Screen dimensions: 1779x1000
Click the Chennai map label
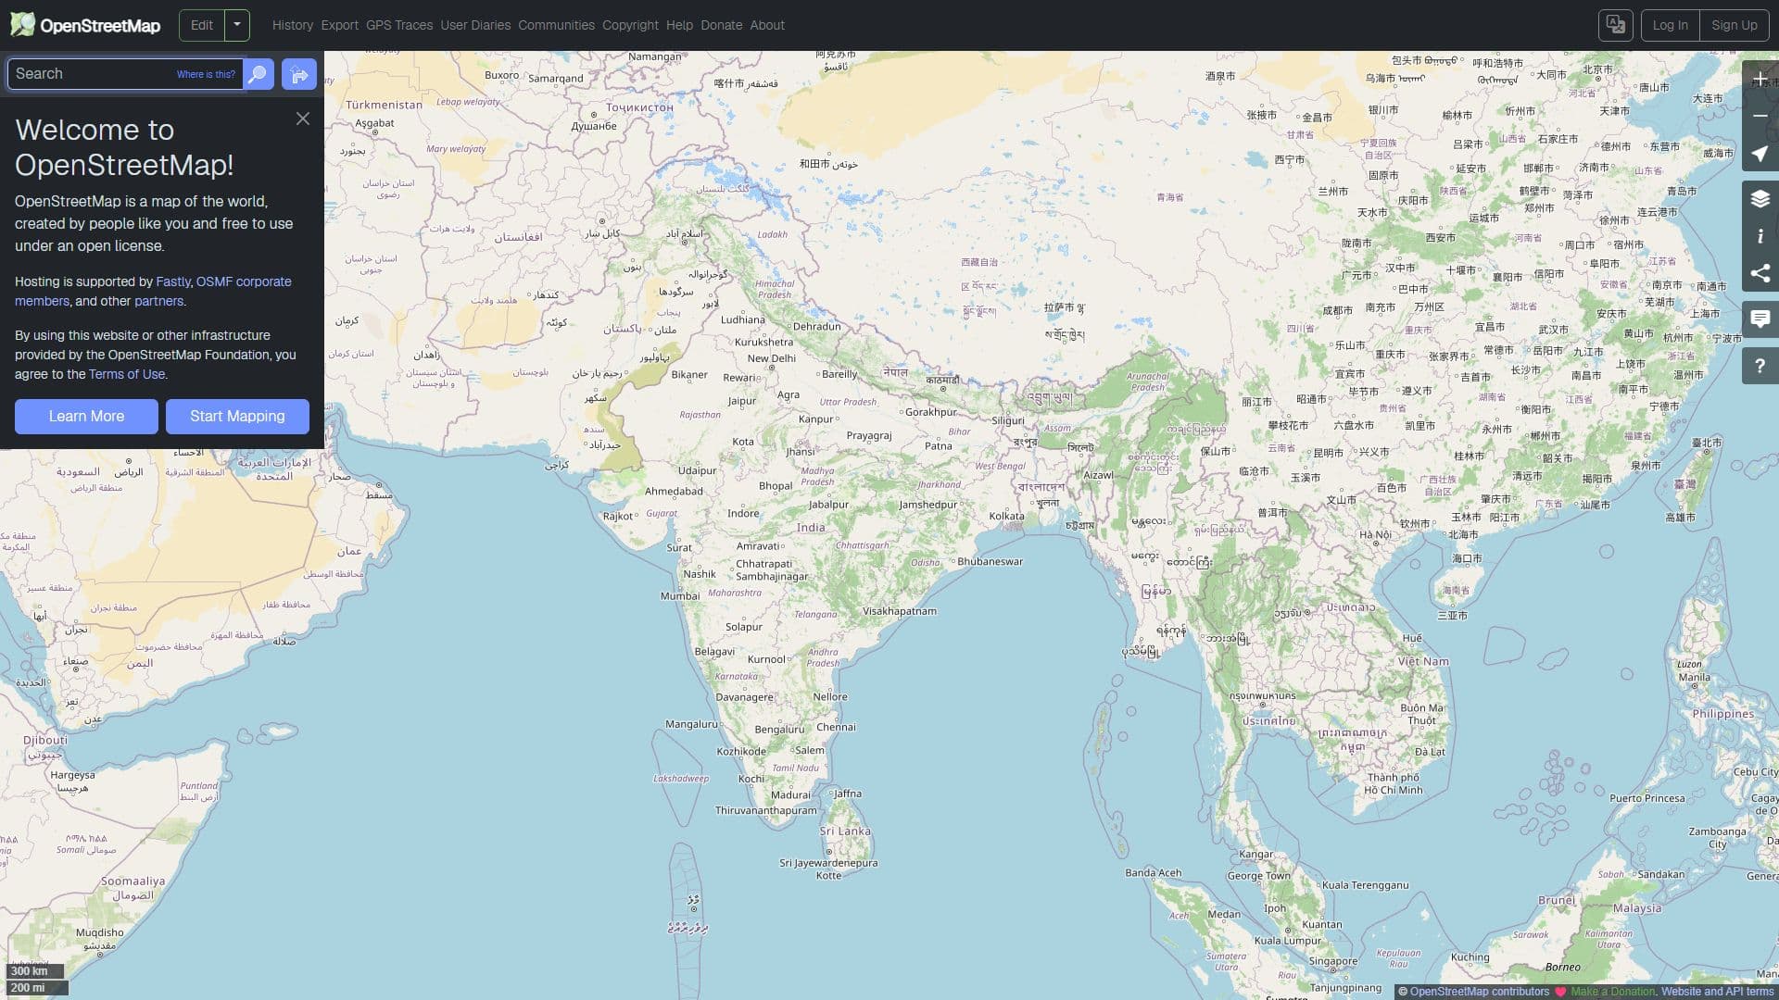click(x=836, y=727)
